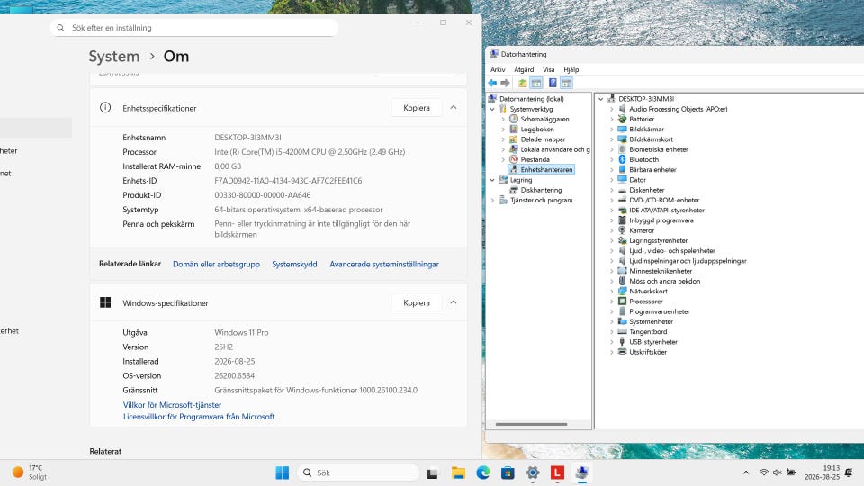Copy device specifications with Kopiera

[417, 107]
